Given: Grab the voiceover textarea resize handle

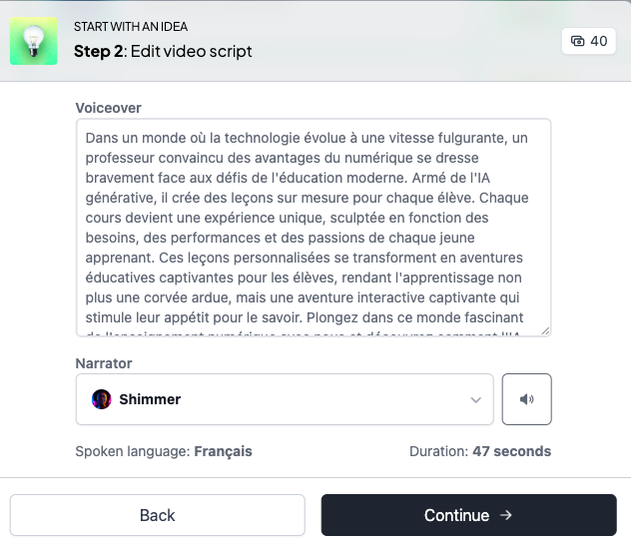Looking at the screenshot, I should pos(544,329).
